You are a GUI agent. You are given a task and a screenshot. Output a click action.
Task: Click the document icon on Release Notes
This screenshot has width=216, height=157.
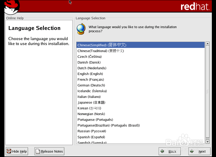[38, 151]
